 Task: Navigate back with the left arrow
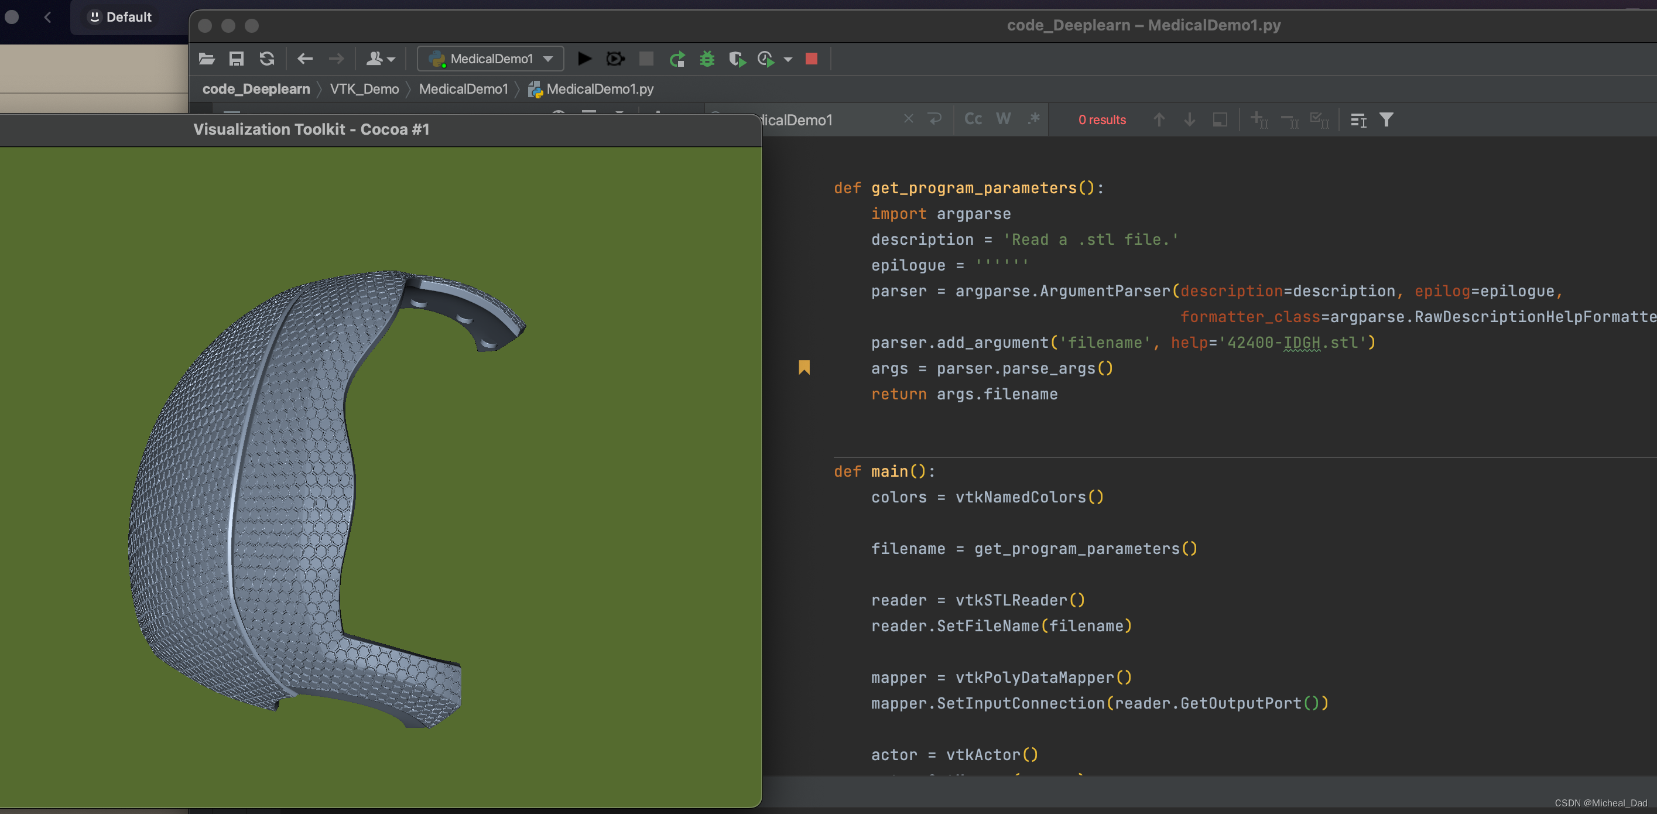pos(305,59)
